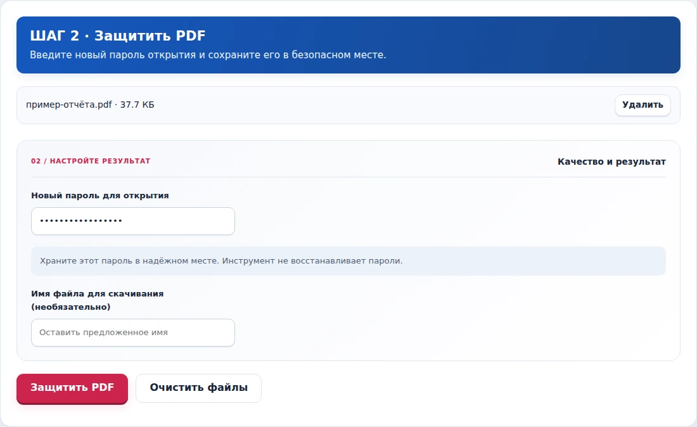Click the Имя файла для скачивания label
Image resolution: width=697 pixels, height=427 pixels.
tap(98, 300)
